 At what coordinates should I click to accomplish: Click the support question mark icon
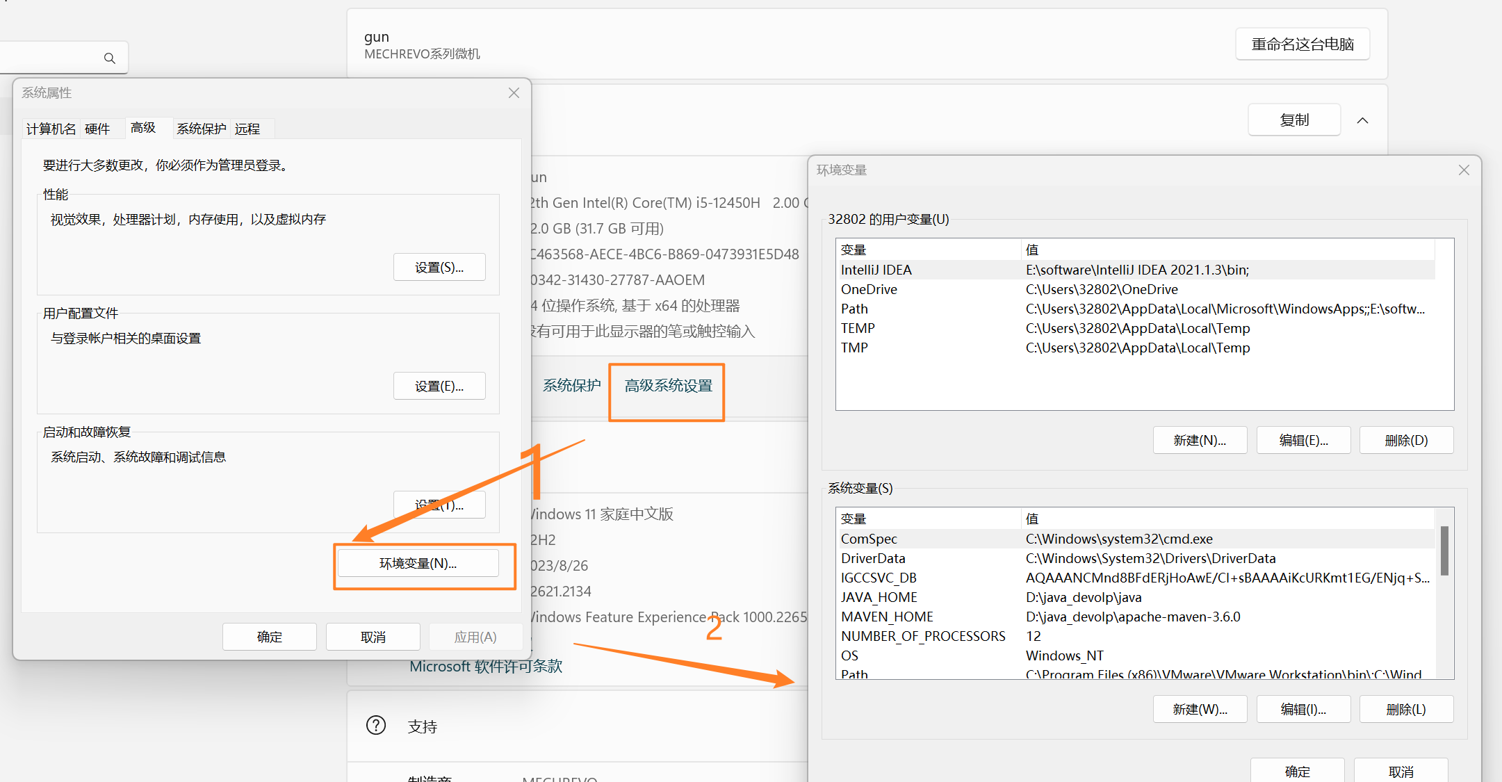pyautogui.click(x=376, y=726)
